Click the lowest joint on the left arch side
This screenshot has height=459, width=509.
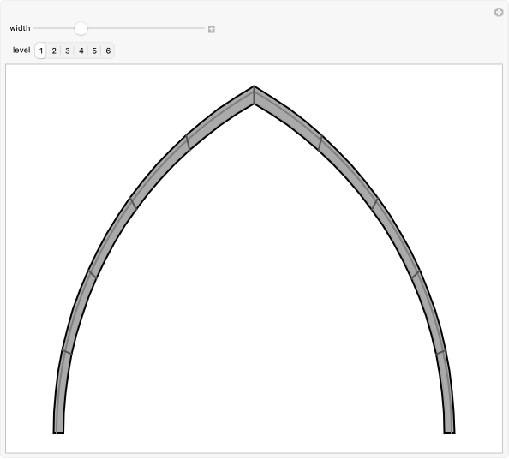tap(67, 352)
